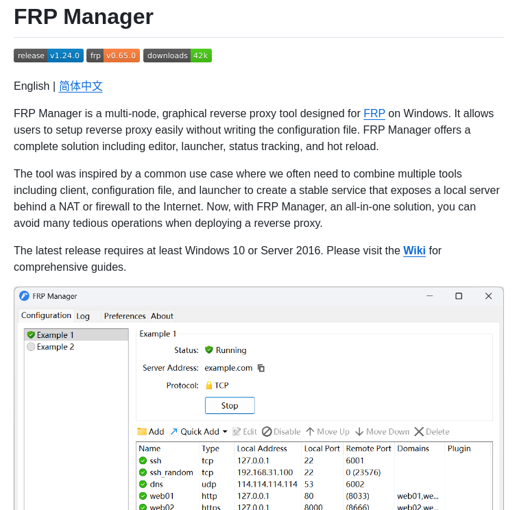Copy server address with the copy icon
The width and height of the screenshot is (517, 510).
(261, 368)
